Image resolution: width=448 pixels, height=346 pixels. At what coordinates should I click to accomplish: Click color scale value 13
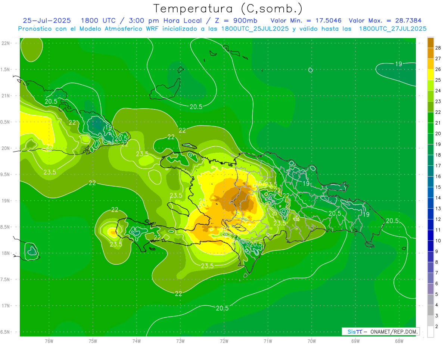click(x=438, y=209)
